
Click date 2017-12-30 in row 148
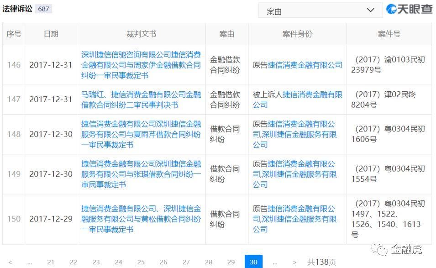51,134
